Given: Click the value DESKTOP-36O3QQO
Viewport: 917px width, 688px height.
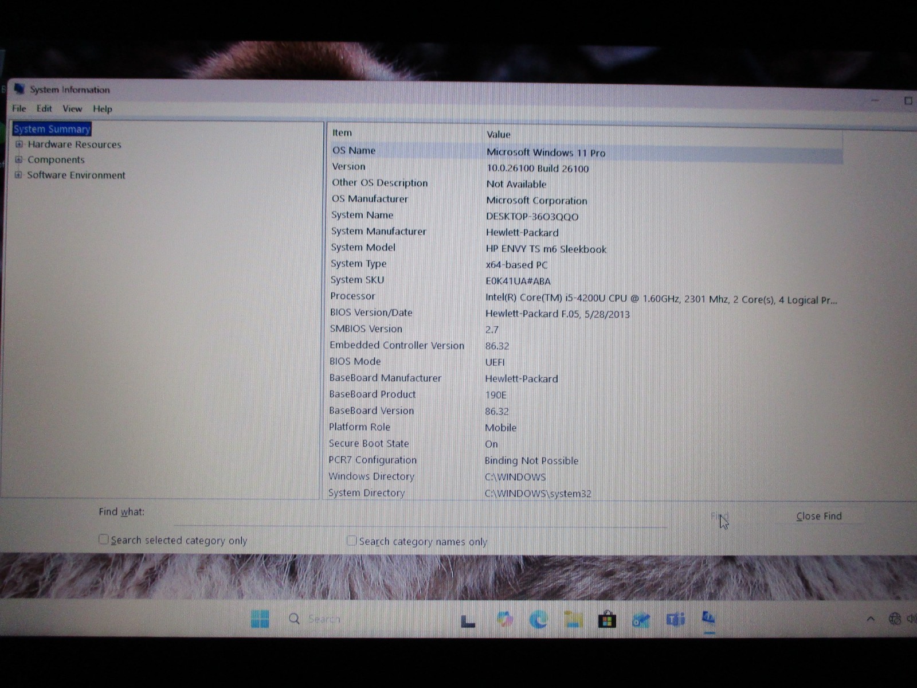Looking at the screenshot, I should (532, 217).
